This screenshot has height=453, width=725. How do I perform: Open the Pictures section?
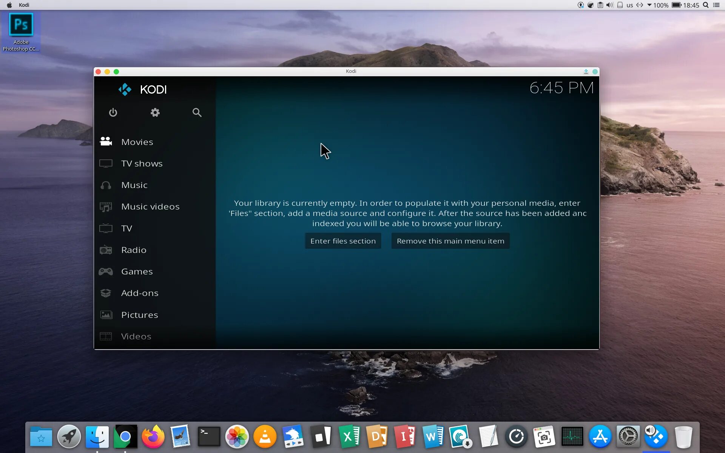point(139,315)
